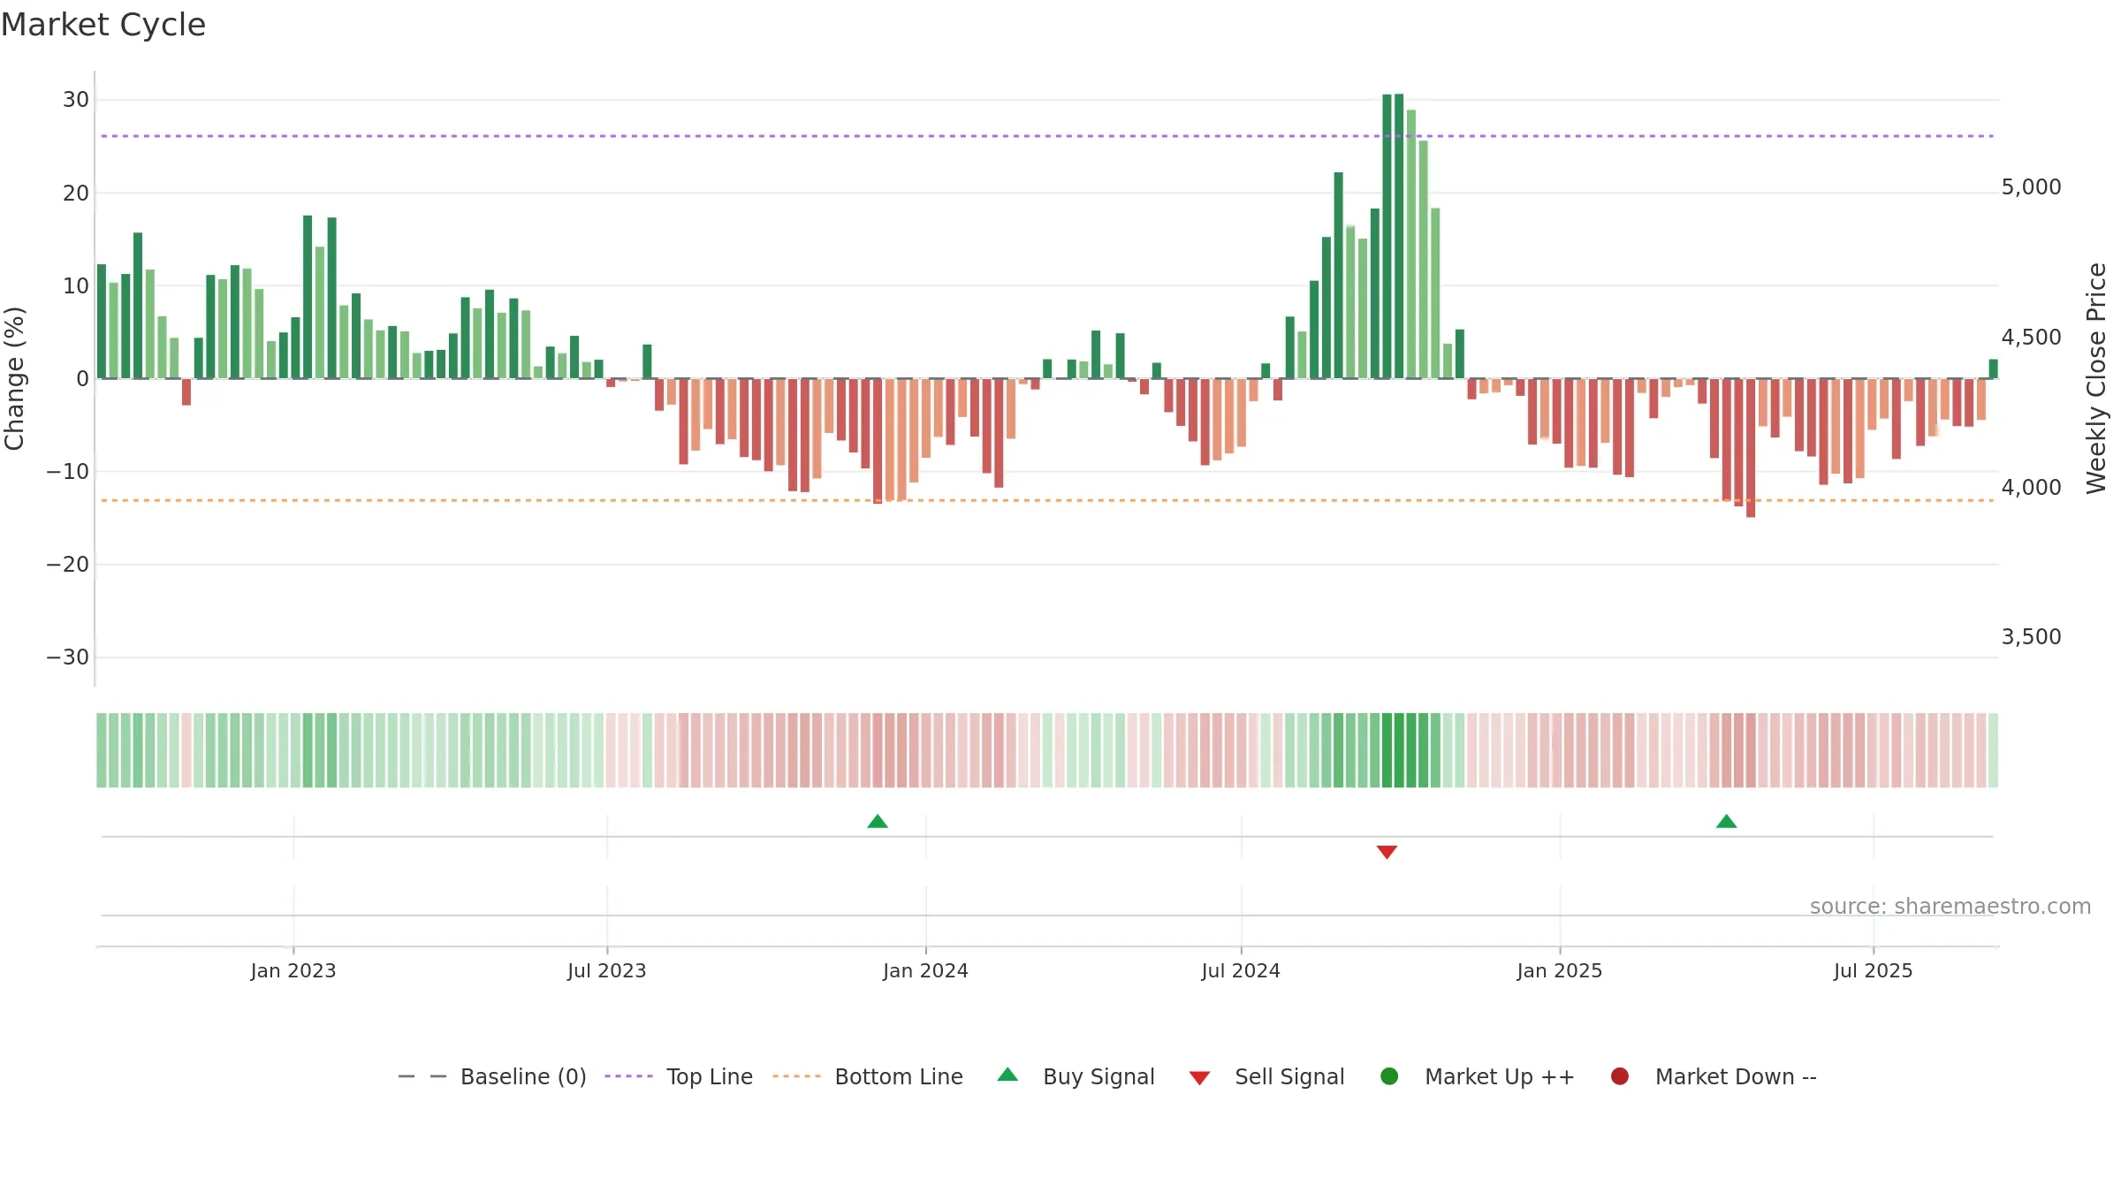The height and width of the screenshot is (1193, 2121).
Task: Select the buy signal marker before Jan 2024
Action: tap(878, 822)
